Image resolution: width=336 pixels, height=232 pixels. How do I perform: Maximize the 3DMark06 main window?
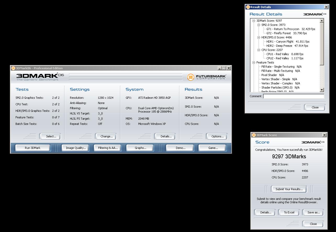tap(224, 68)
